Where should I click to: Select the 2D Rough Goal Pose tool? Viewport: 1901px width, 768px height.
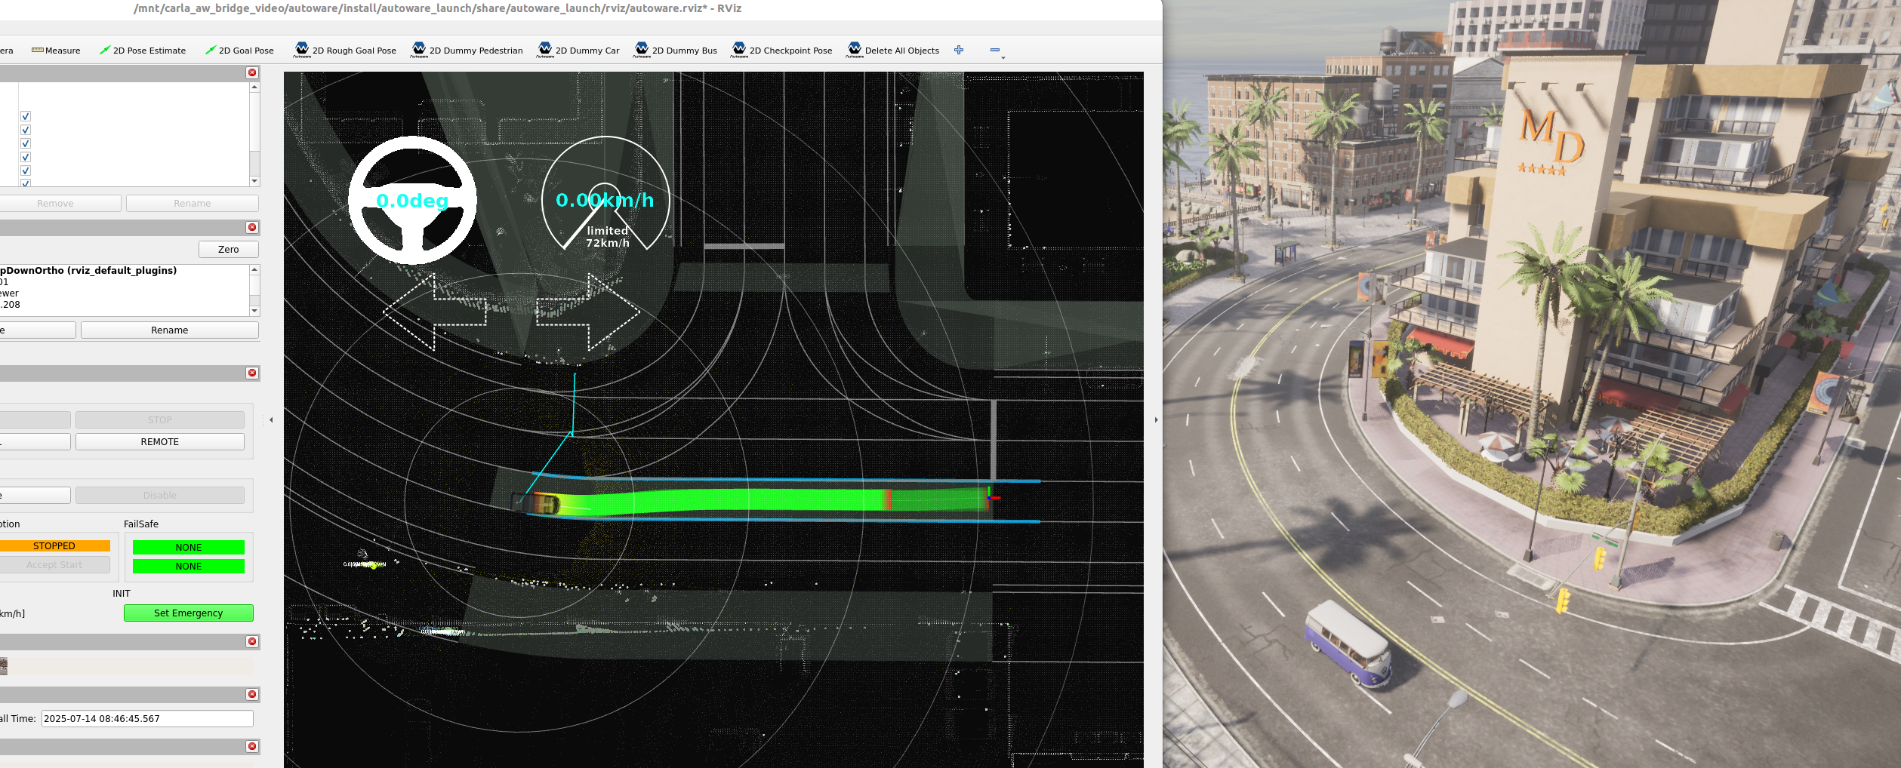coord(346,51)
